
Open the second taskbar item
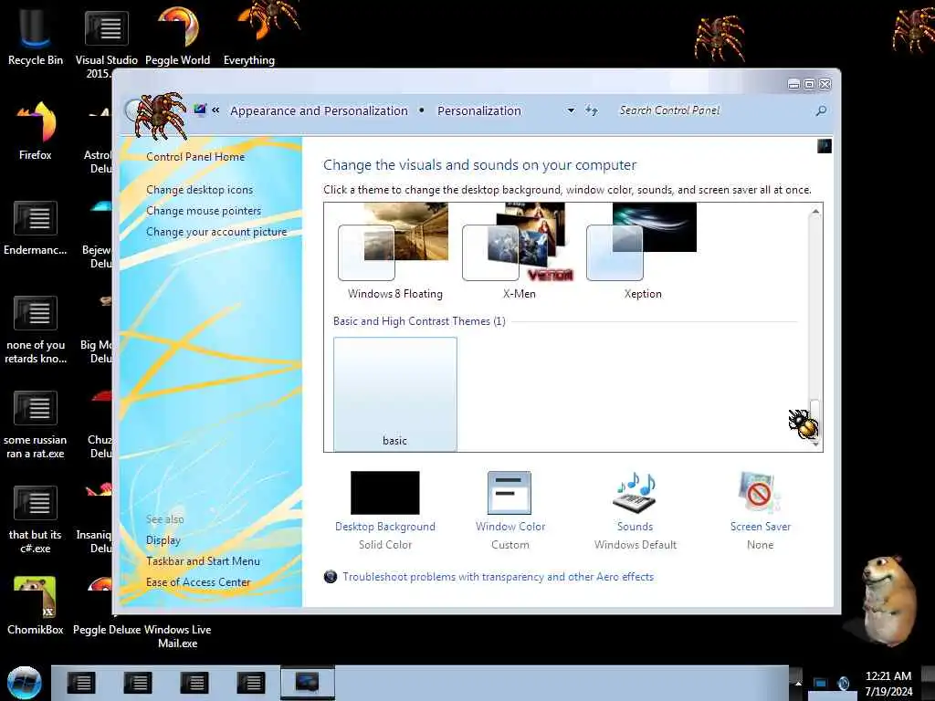coord(138,683)
